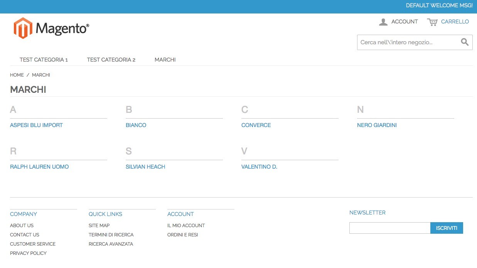Open Test Categoria 1 menu
Viewport: 477px width, 268px height.
click(44, 60)
